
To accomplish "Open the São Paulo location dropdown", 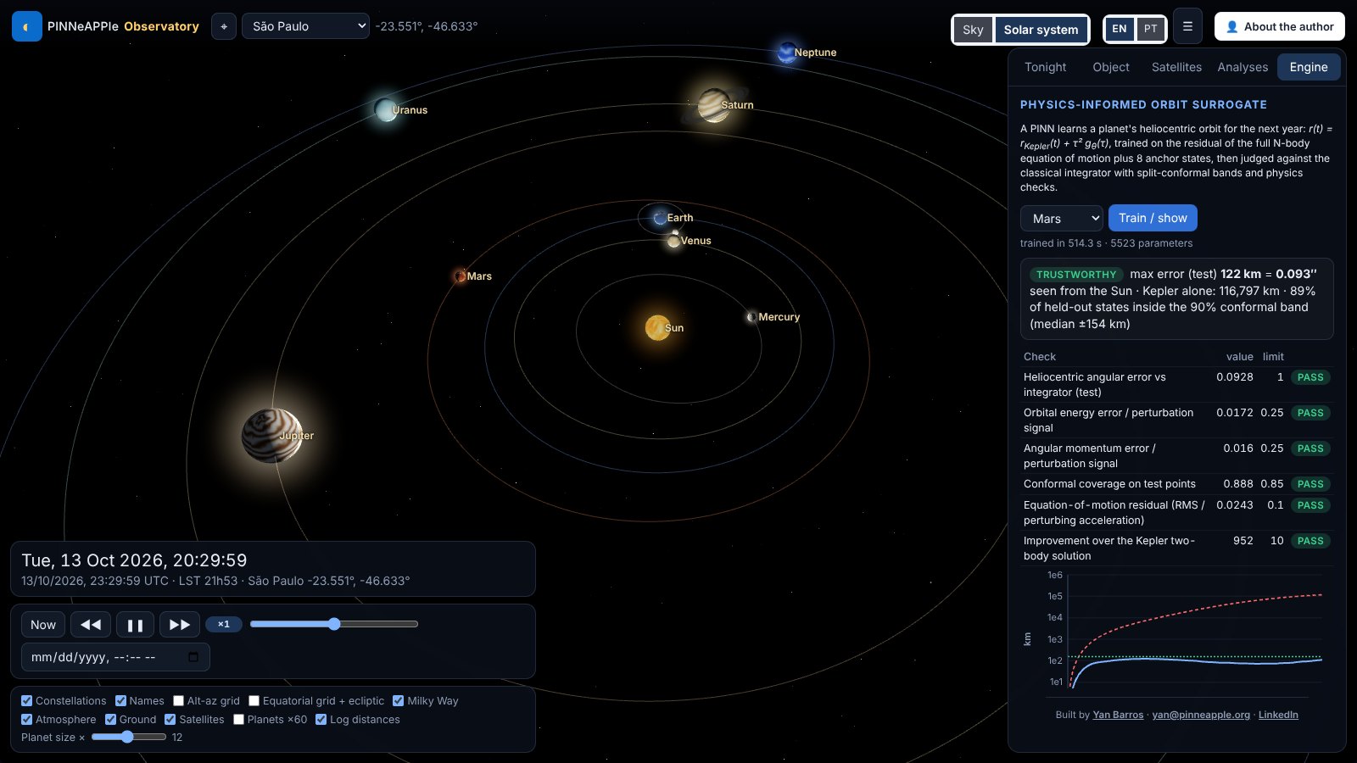I will pyautogui.click(x=305, y=26).
